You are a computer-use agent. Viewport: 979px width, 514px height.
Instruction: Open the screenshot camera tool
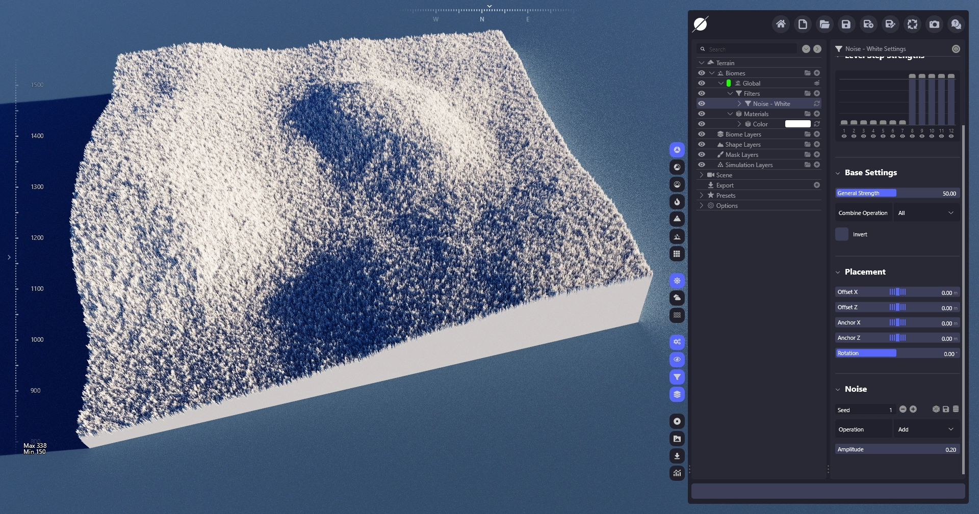934,24
